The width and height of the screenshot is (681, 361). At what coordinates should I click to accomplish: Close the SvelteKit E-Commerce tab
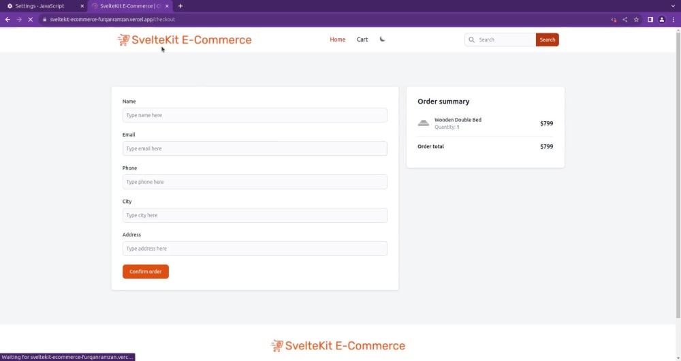(167, 6)
